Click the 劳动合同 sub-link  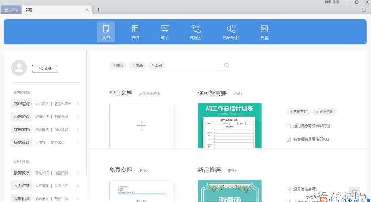click(x=61, y=117)
